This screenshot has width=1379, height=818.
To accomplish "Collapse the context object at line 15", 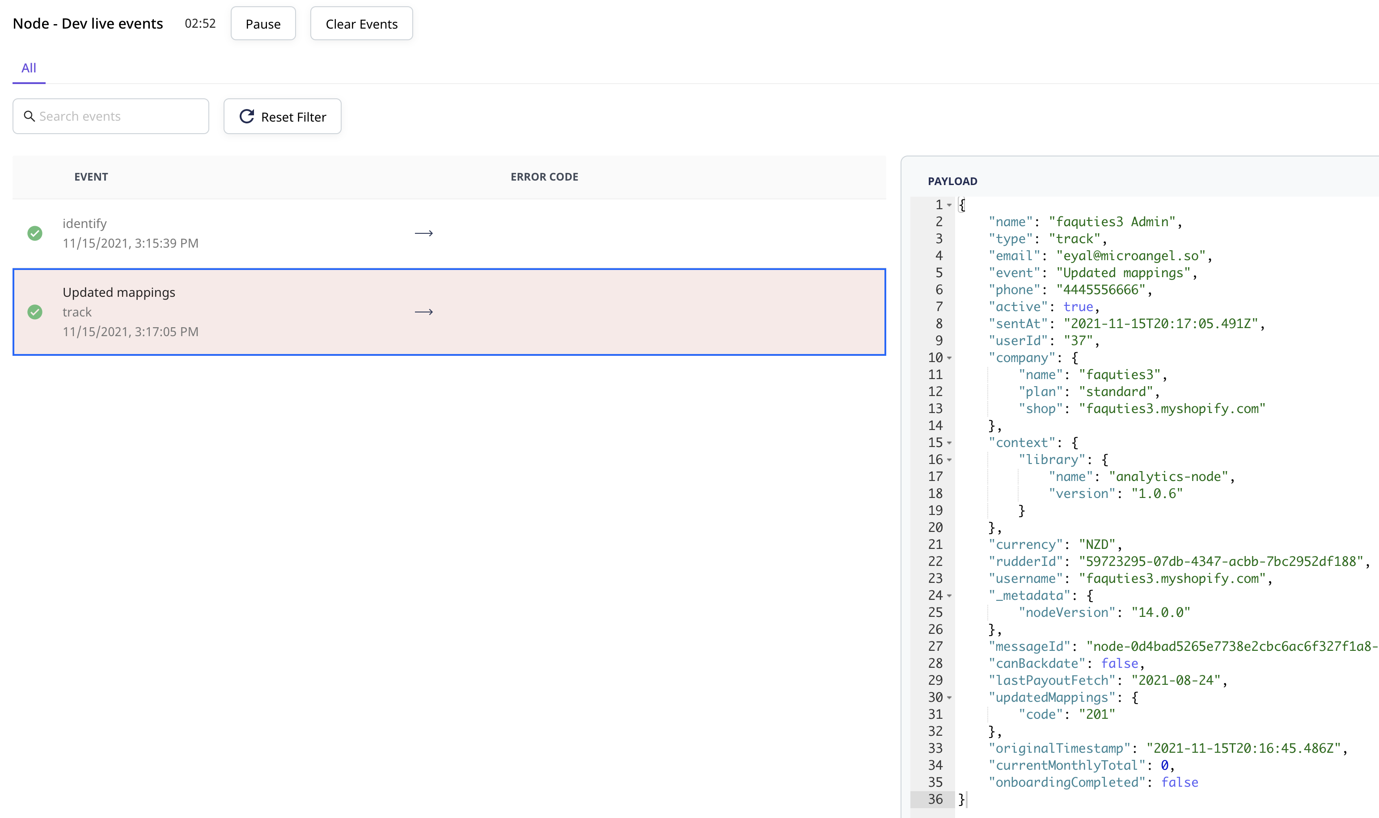I will coord(949,443).
